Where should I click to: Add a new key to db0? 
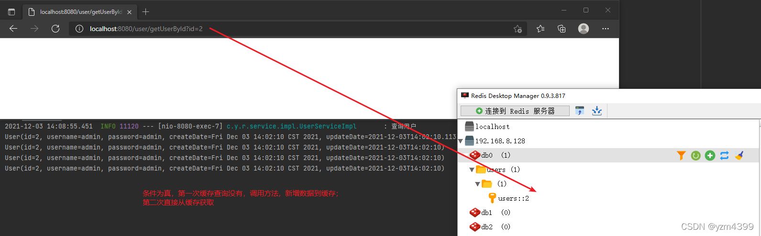[x=710, y=155]
